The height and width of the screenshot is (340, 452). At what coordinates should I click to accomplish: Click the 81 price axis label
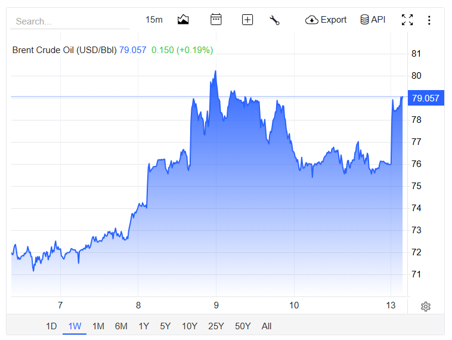[416, 54]
